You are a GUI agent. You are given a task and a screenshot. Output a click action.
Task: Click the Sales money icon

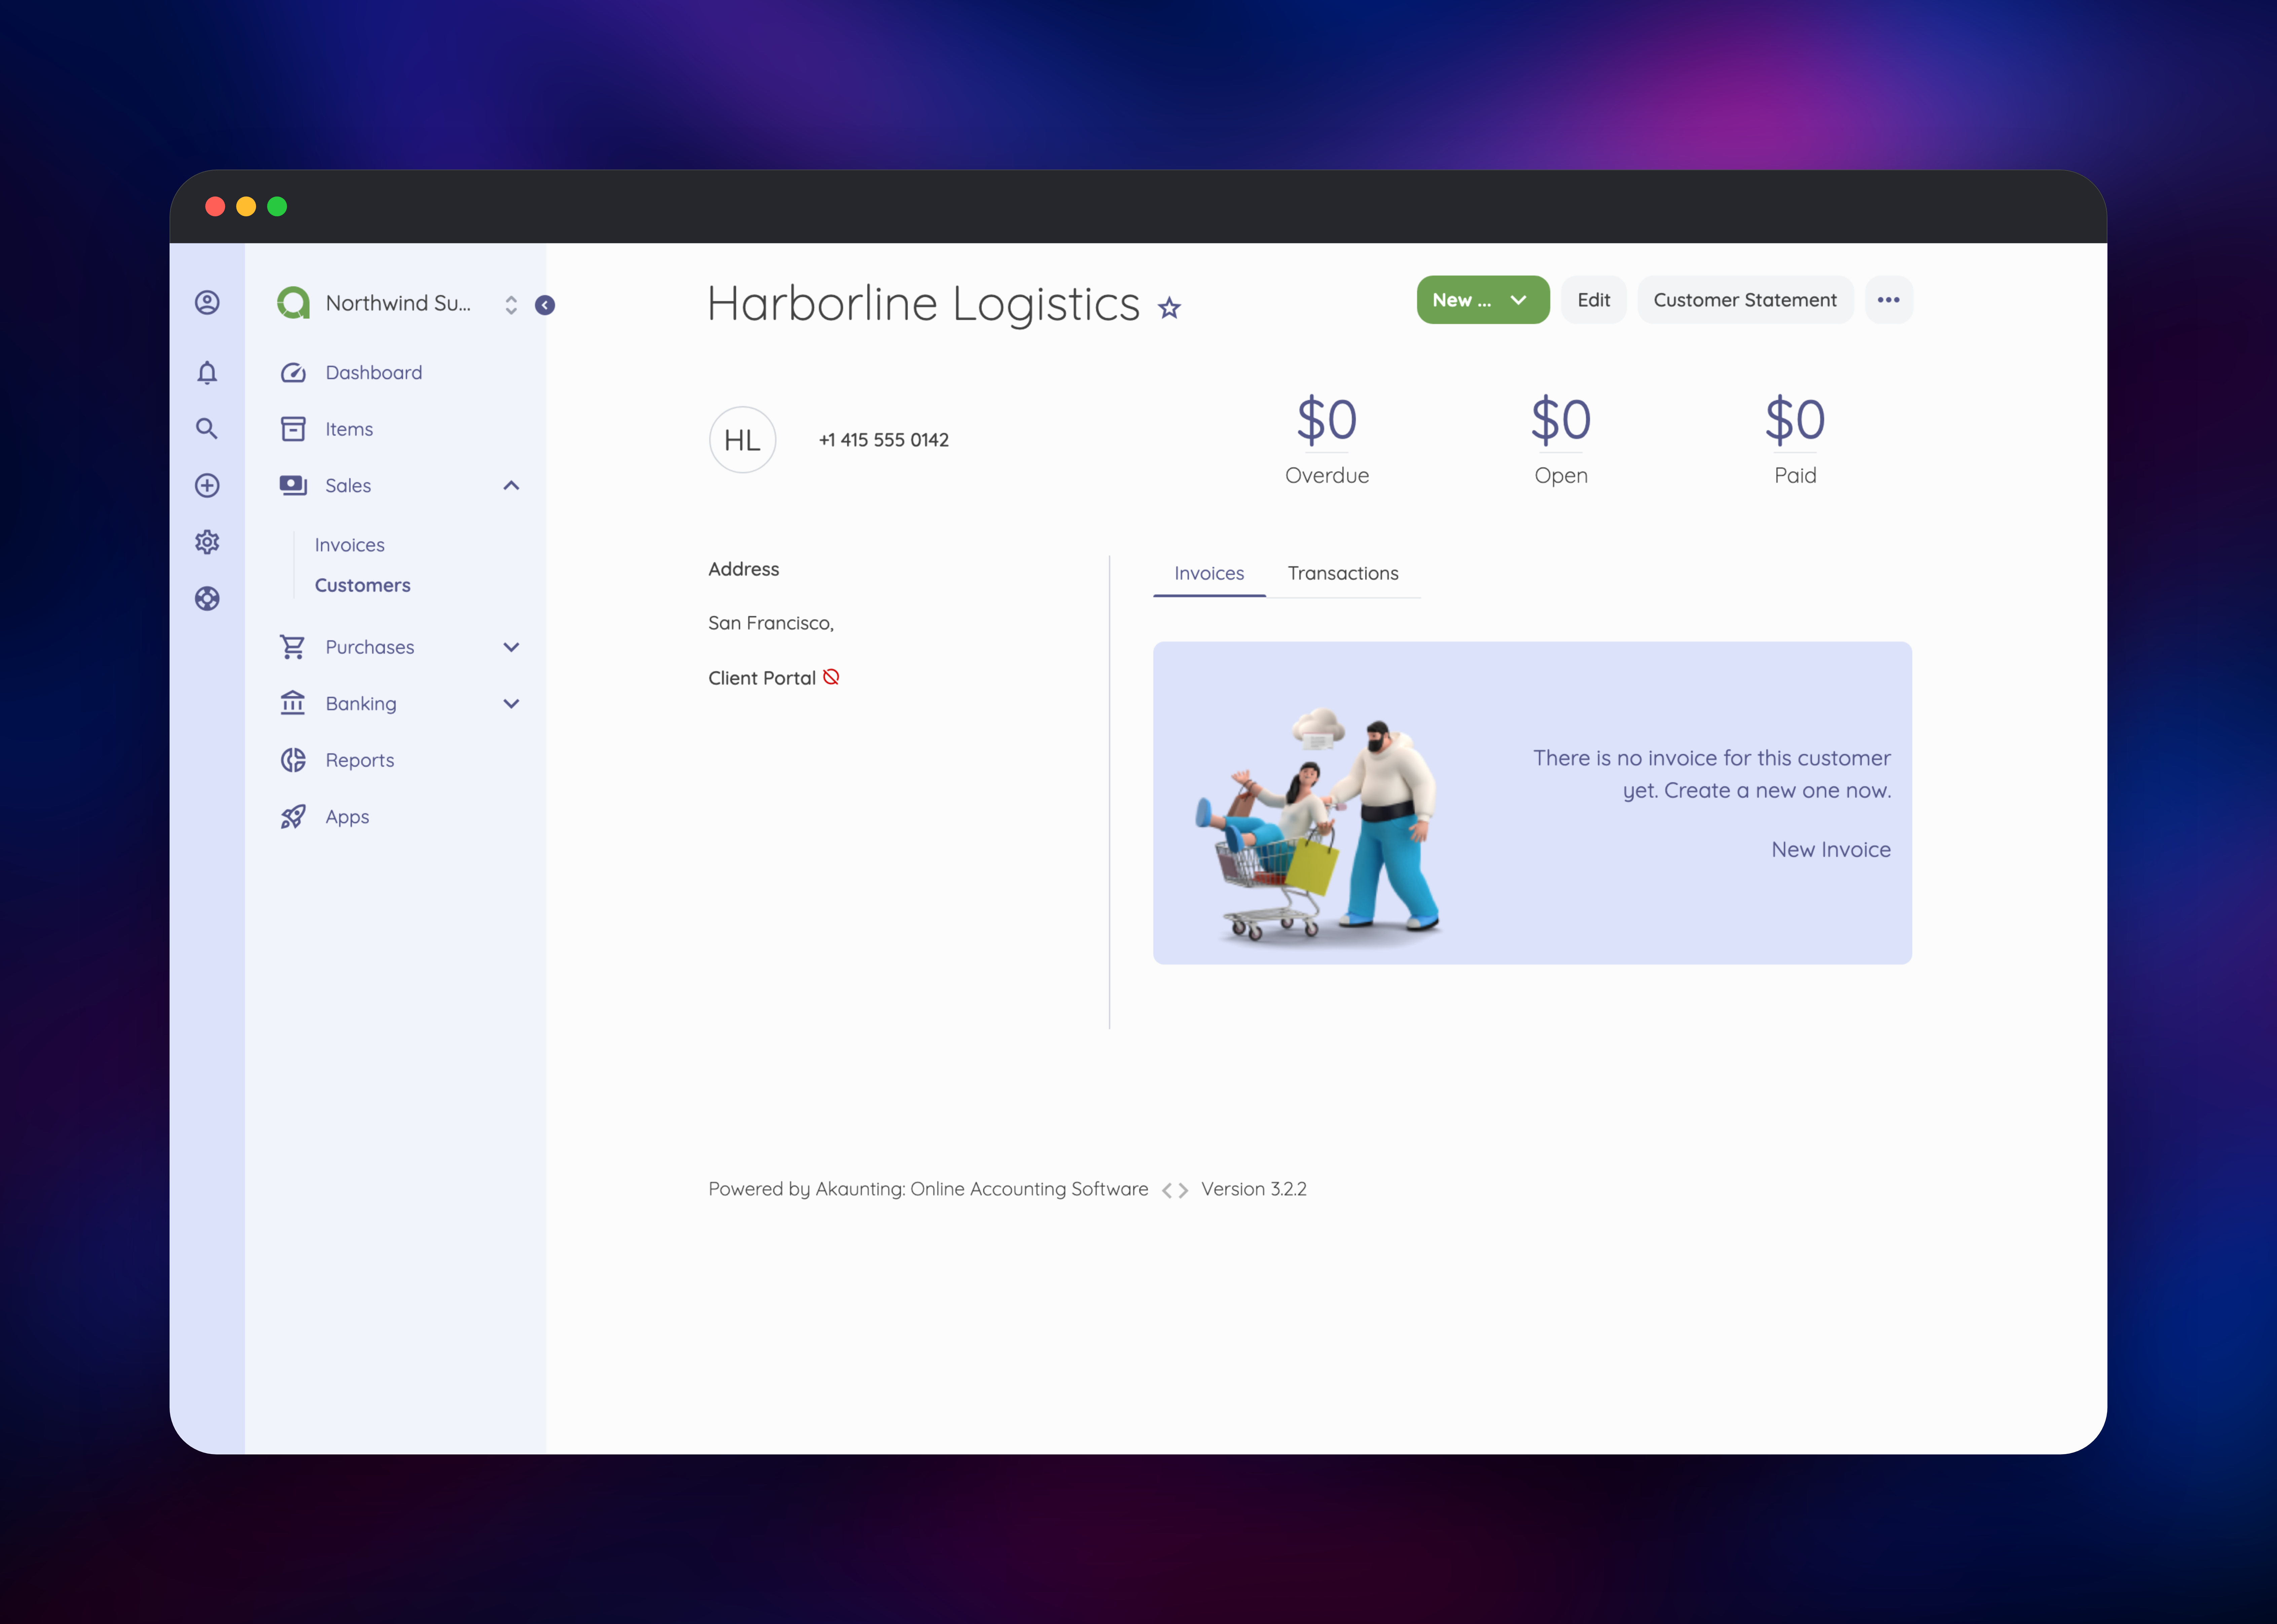click(293, 486)
